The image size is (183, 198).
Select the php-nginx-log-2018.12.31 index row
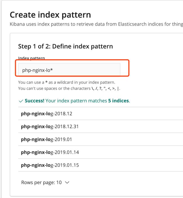tap(101, 126)
